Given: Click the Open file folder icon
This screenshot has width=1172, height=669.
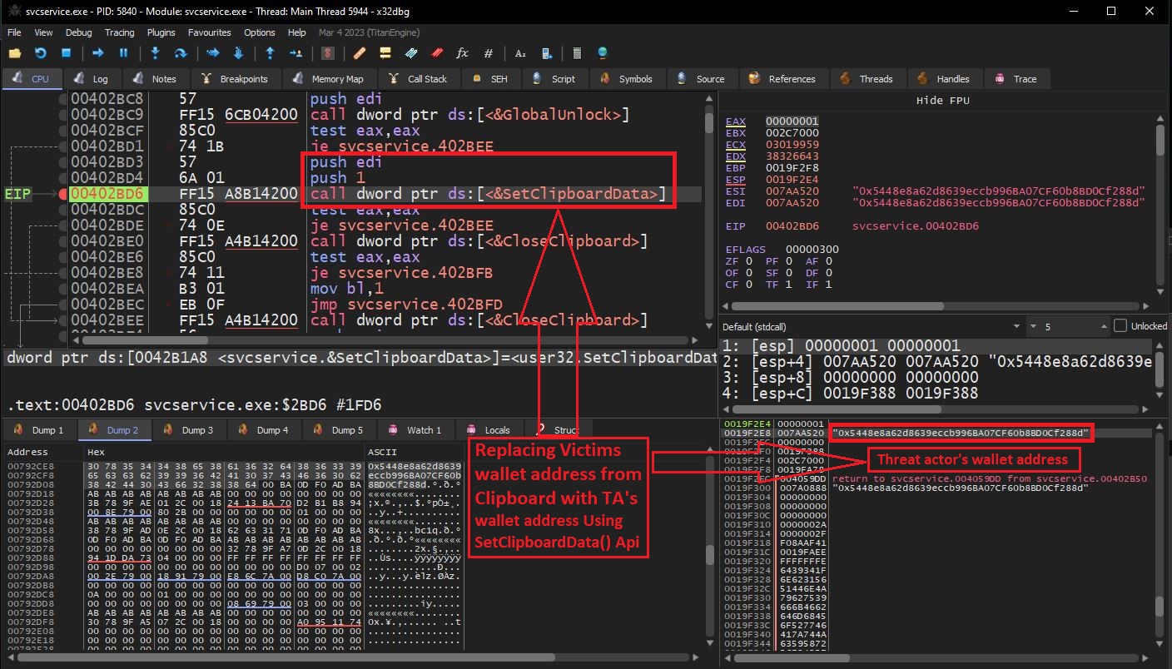Looking at the screenshot, I should (15, 53).
